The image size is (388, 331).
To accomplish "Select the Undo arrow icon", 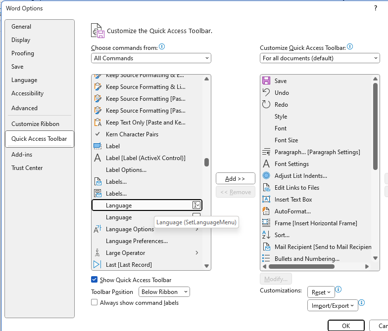I will pyautogui.click(x=266, y=93).
